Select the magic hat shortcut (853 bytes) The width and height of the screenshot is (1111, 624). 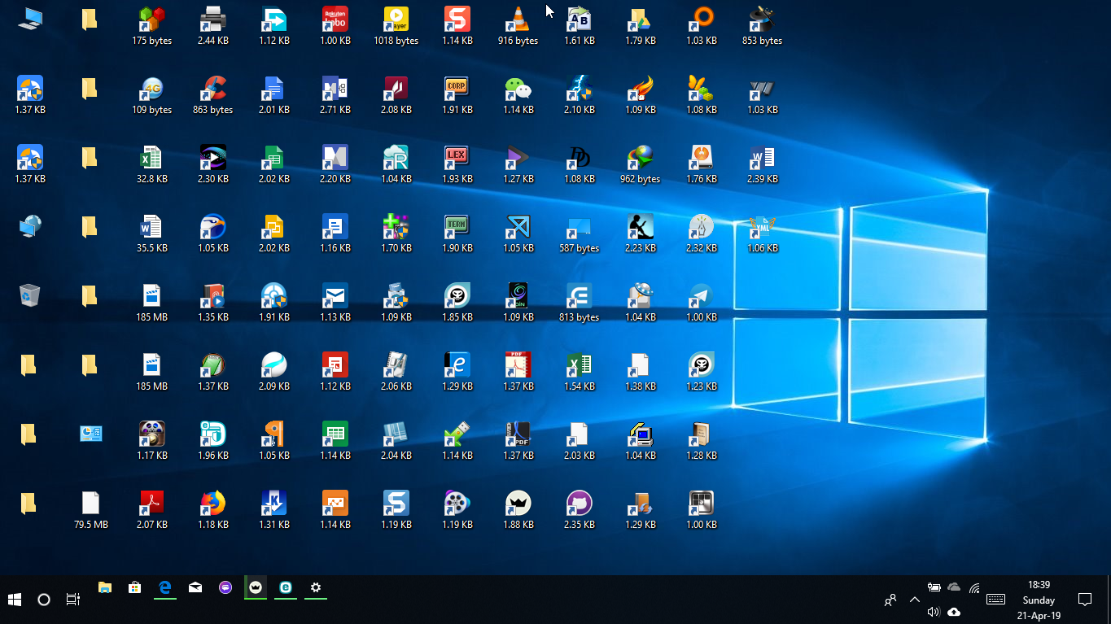(x=762, y=19)
